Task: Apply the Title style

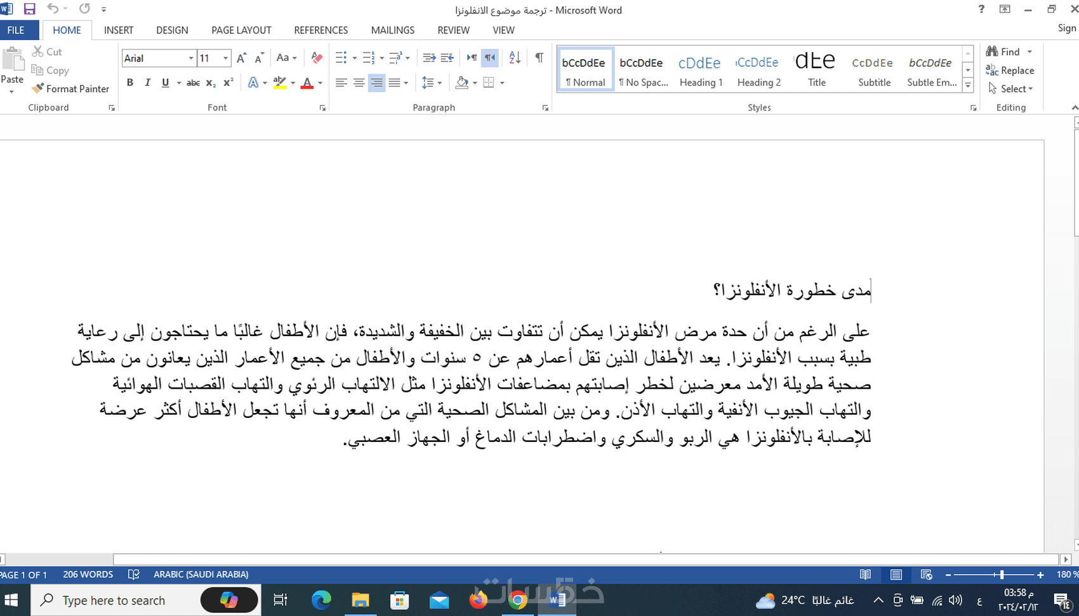Action: pyautogui.click(x=817, y=70)
